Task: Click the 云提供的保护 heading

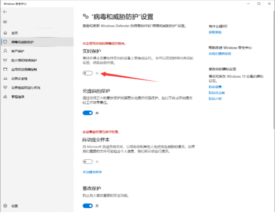Action: tap(96, 91)
